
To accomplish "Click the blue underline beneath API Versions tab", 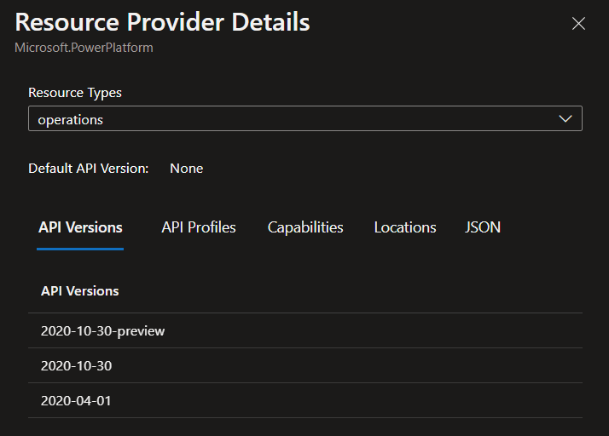I will tap(80, 249).
